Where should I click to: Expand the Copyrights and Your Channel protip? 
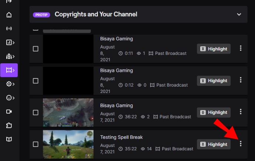click(x=239, y=14)
